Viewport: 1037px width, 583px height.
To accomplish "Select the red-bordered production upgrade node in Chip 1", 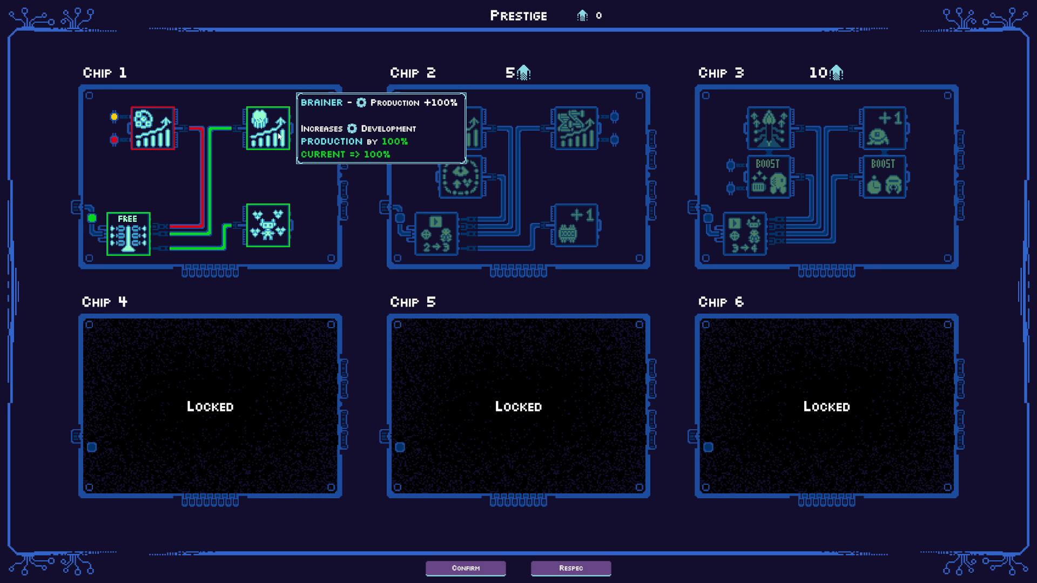I will pyautogui.click(x=153, y=128).
